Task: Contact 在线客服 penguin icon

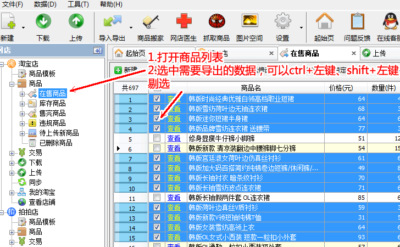Action: [x=391, y=21]
